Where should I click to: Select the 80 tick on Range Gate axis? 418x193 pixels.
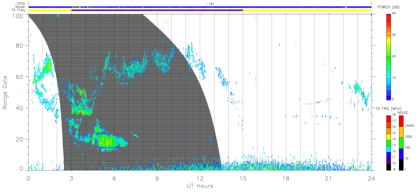[x=20, y=46]
